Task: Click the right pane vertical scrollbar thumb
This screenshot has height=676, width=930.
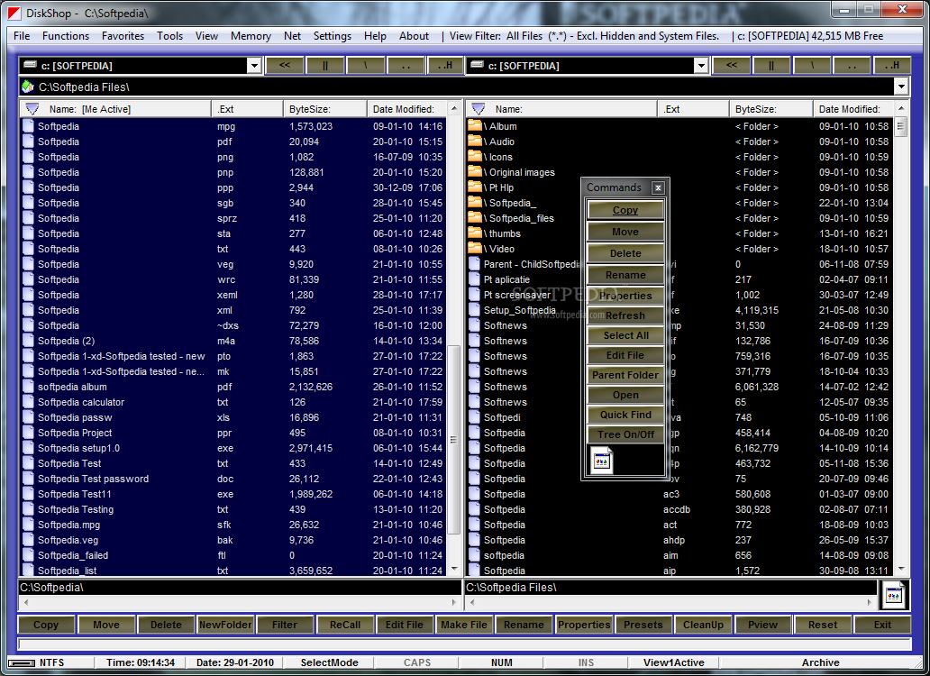Action: click(901, 126)
